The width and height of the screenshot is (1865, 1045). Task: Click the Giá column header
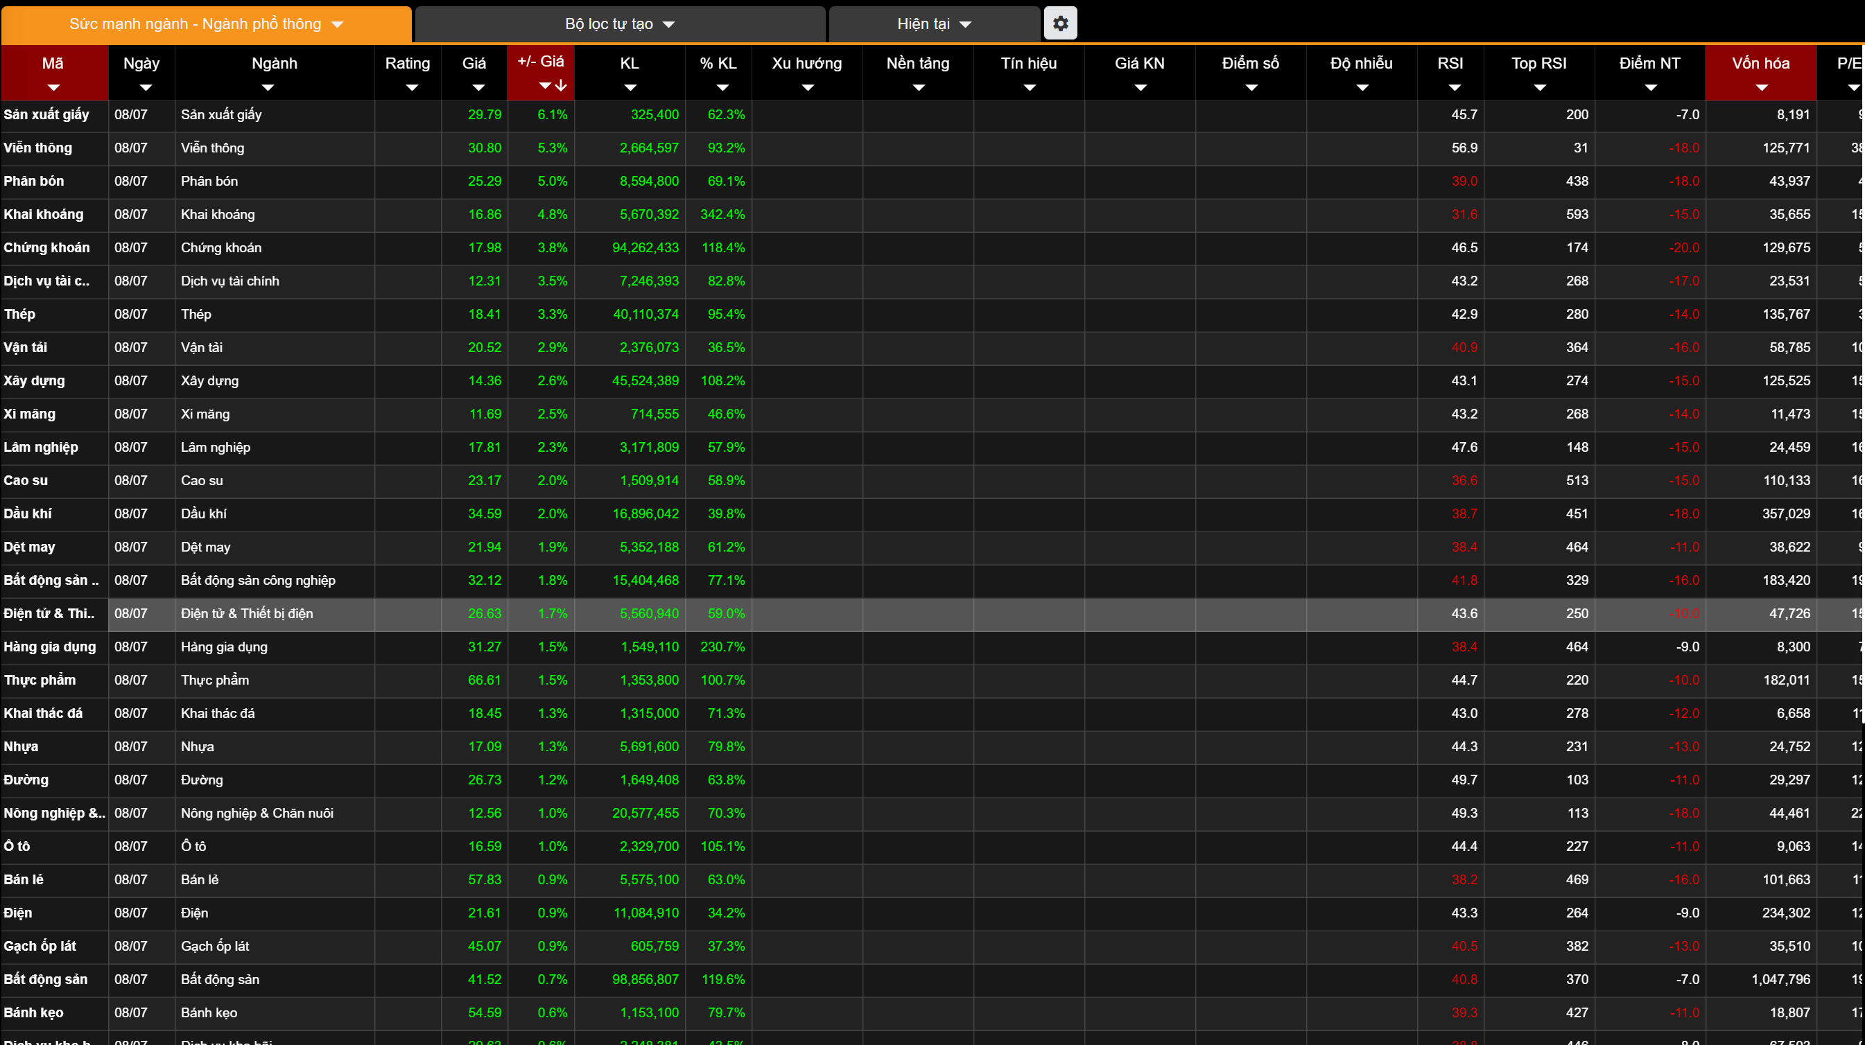tap(474, 63)
